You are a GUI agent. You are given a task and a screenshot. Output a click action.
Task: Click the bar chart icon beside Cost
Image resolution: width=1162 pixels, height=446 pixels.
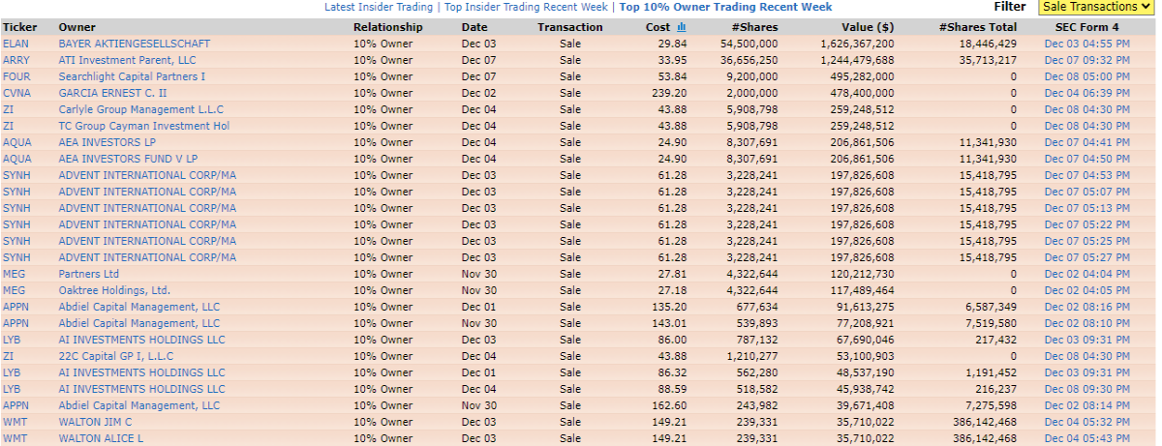pos(682,27)
